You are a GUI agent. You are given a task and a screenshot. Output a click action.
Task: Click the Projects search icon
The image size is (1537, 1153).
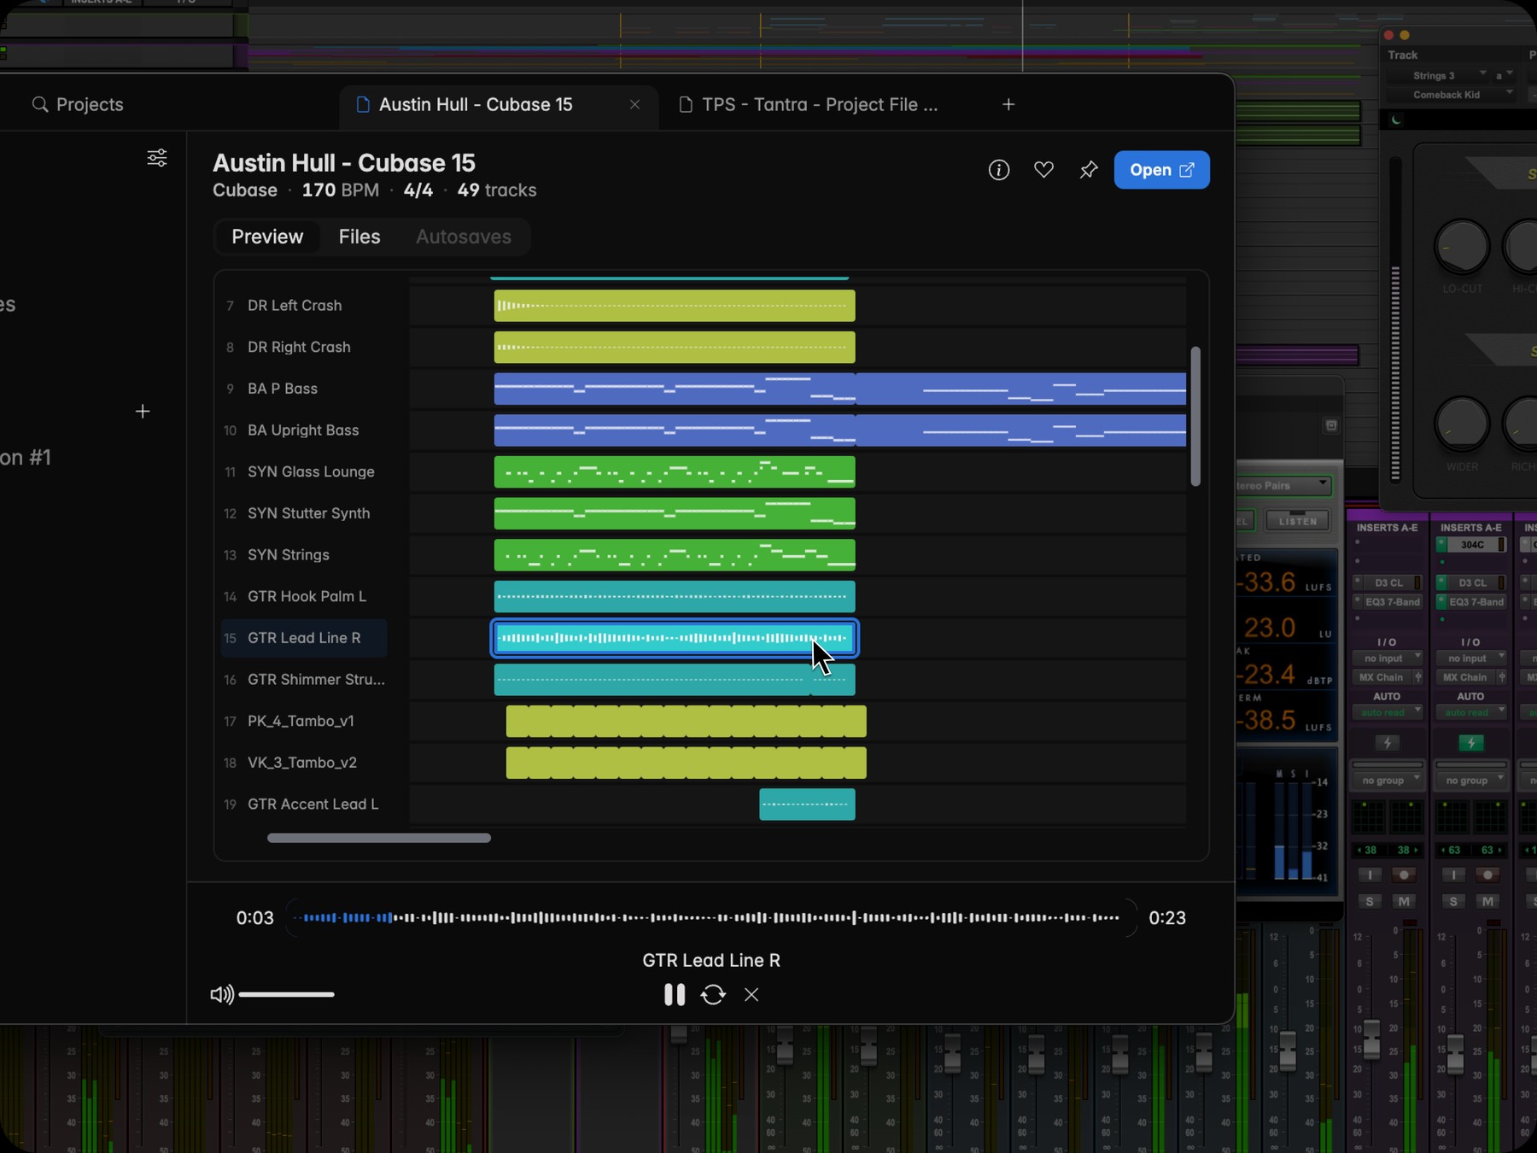point(39,104)
